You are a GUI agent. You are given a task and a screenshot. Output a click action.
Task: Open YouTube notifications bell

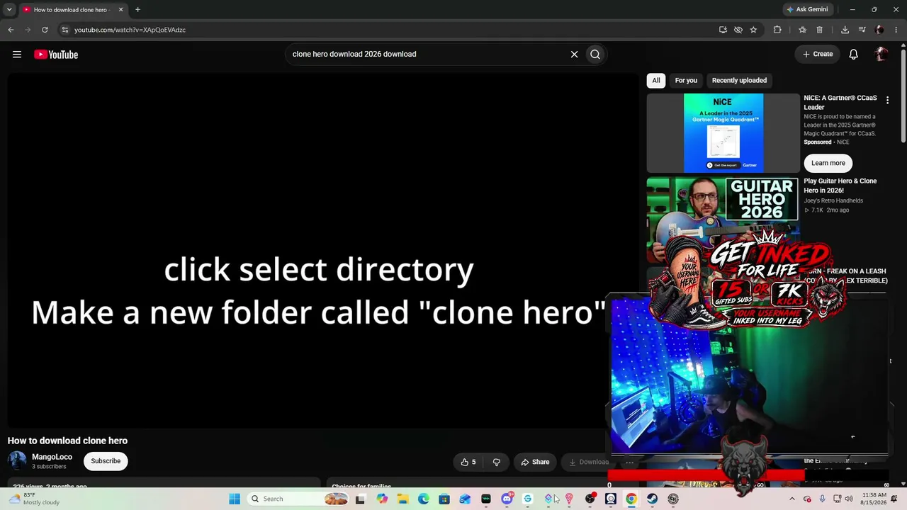(x=854, y=55)
